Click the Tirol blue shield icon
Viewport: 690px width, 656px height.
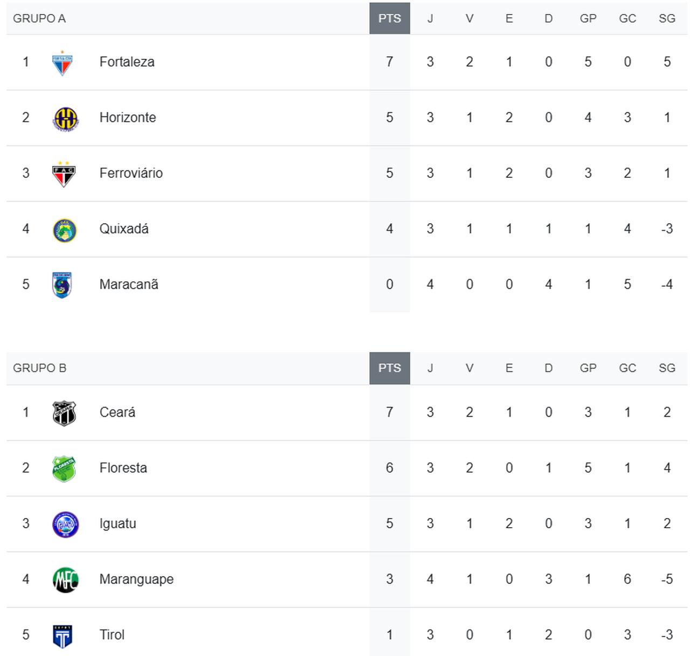point(63,636)
